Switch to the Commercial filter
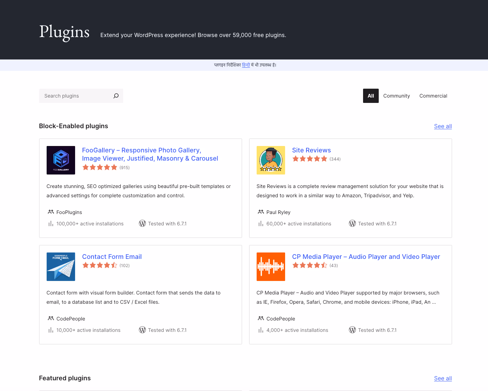 tap(433, 96)
